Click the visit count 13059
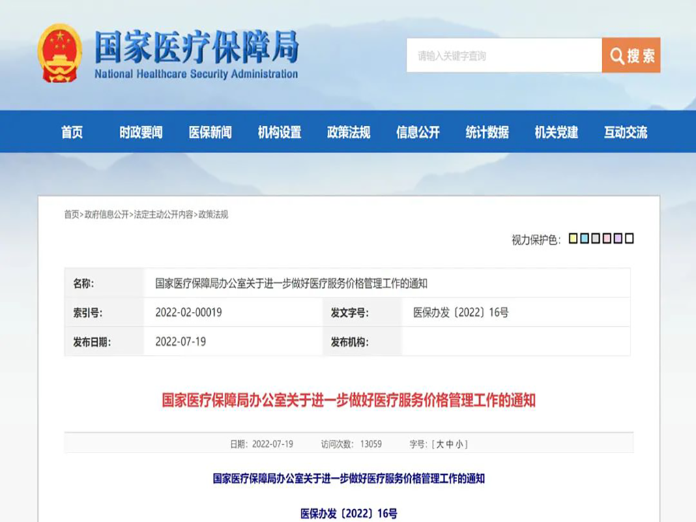The image size is (696, 522). pyautogui.click(x=371, y=444)
